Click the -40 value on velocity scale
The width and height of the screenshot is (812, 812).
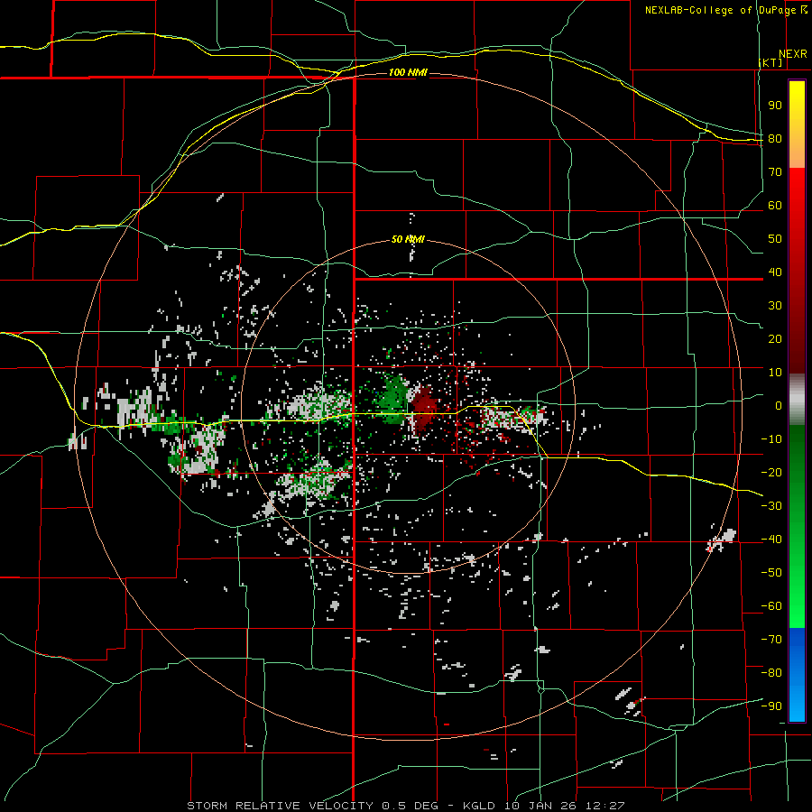tap(771, 540)
